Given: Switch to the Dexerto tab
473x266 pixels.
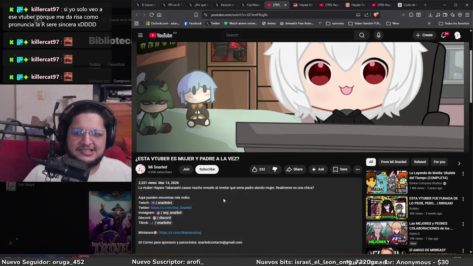Looking at the screenshot, I should 225,5.
